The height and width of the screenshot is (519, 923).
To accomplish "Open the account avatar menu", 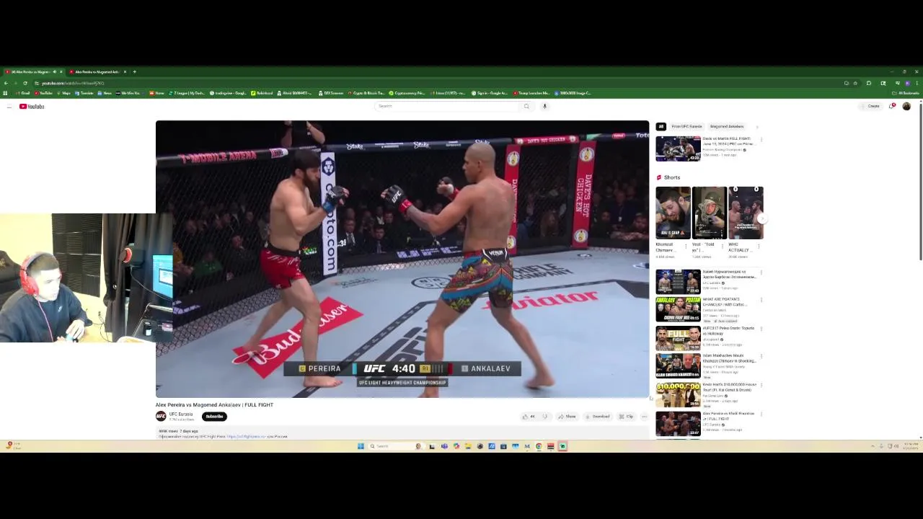I will [906, 106].
